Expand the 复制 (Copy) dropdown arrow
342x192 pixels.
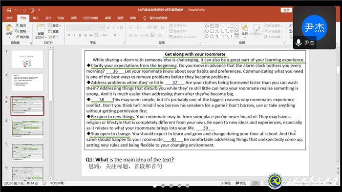click(x=29, y=31)
